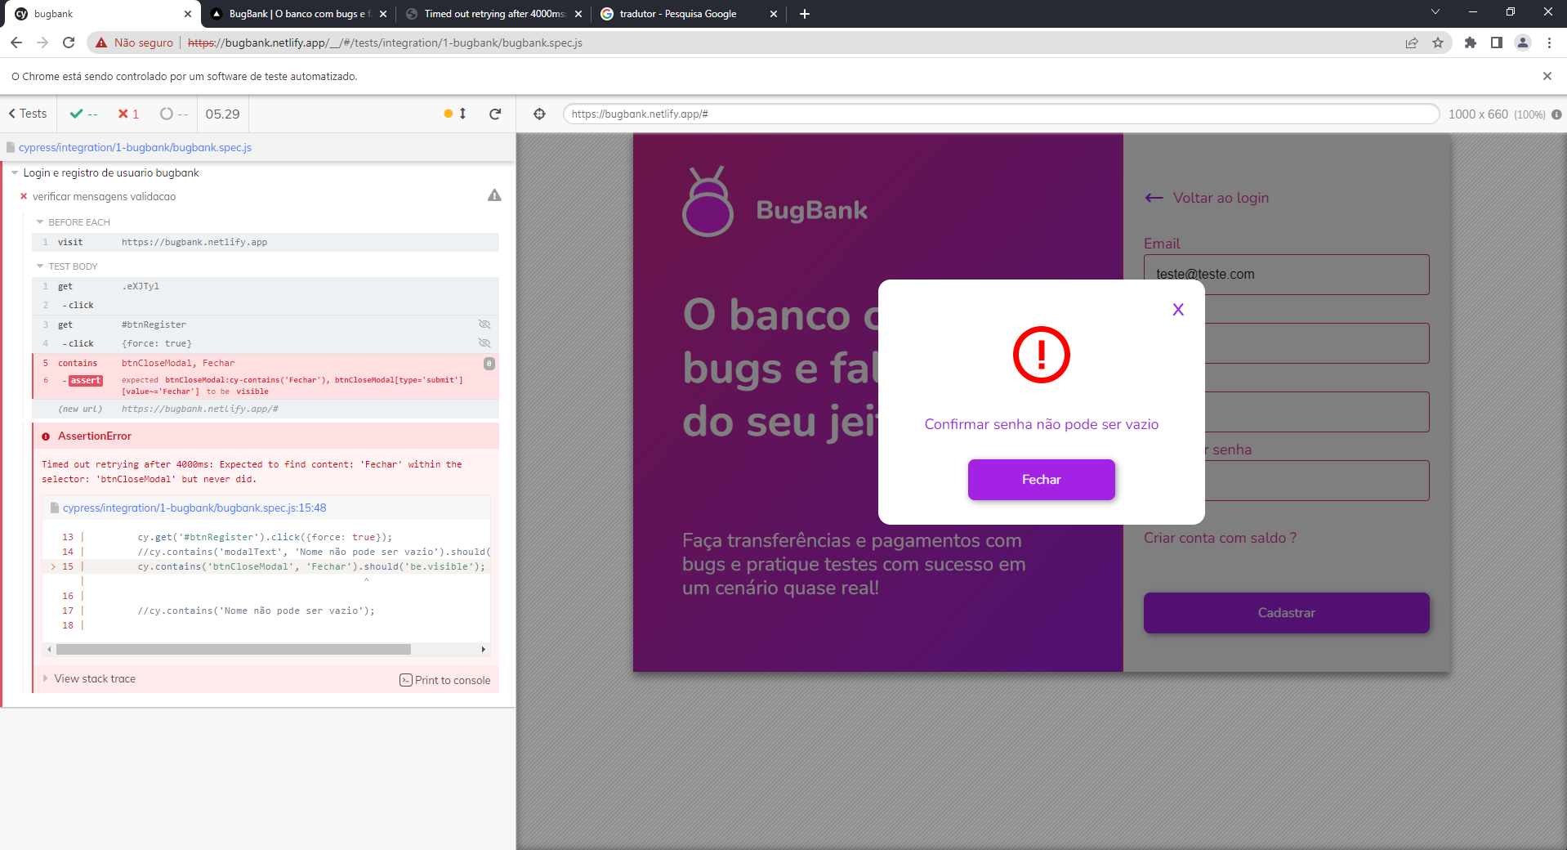Collapse the Login e registro de usuario bugbank suite
The height and width of the screenshot is (850, 1567).
pyautogui.click(x=15, y=172)
